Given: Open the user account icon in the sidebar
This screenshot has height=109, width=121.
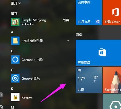Looking at the screenshot, I should click(x=1, y=95).
